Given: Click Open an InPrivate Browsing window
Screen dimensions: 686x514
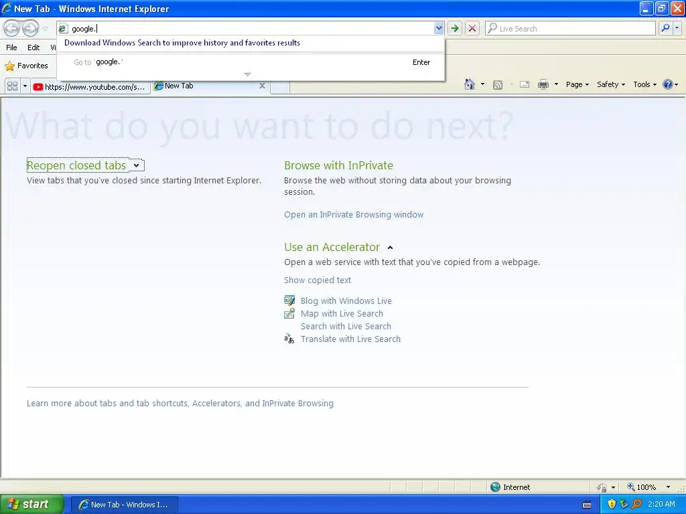Looking at the screenshot, I should 354,215.
